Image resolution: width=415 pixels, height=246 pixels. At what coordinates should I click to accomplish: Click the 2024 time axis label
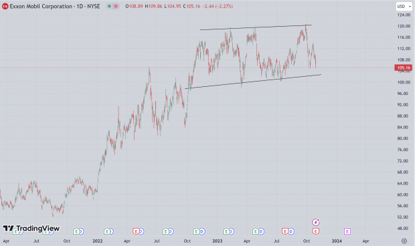337,241
